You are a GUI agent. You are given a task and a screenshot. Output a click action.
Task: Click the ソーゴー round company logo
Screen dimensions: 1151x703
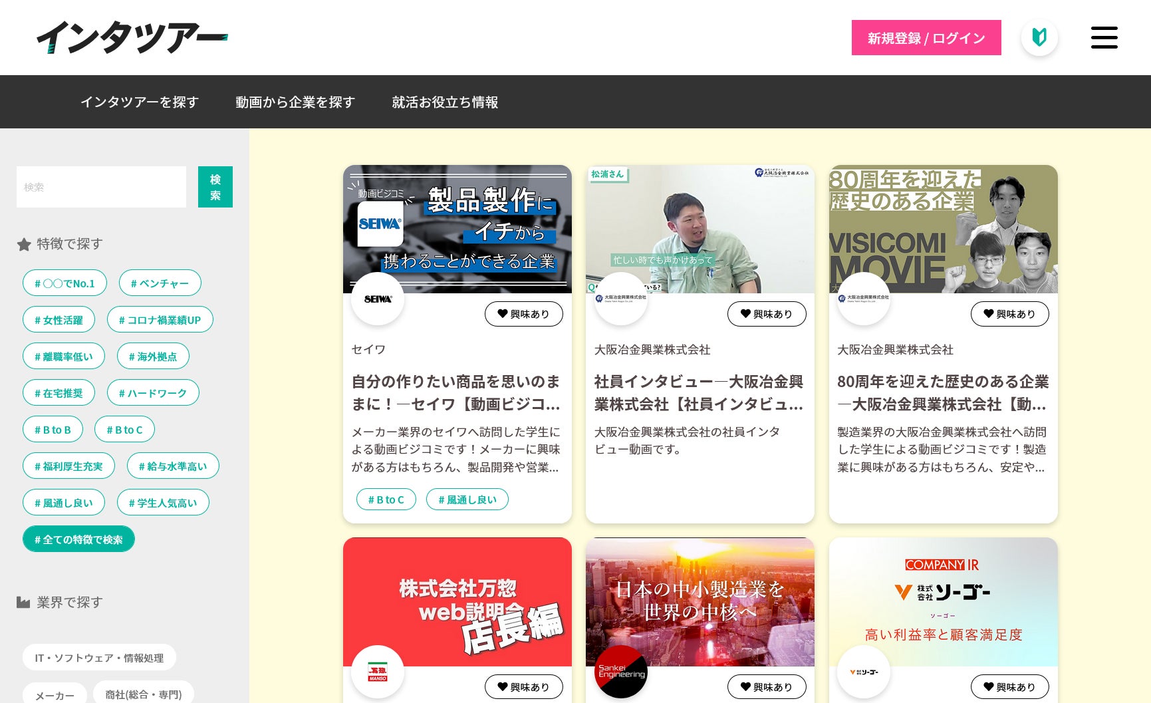864,672
